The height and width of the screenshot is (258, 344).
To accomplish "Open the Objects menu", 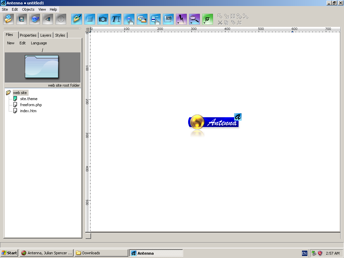I will coord(28,9).
